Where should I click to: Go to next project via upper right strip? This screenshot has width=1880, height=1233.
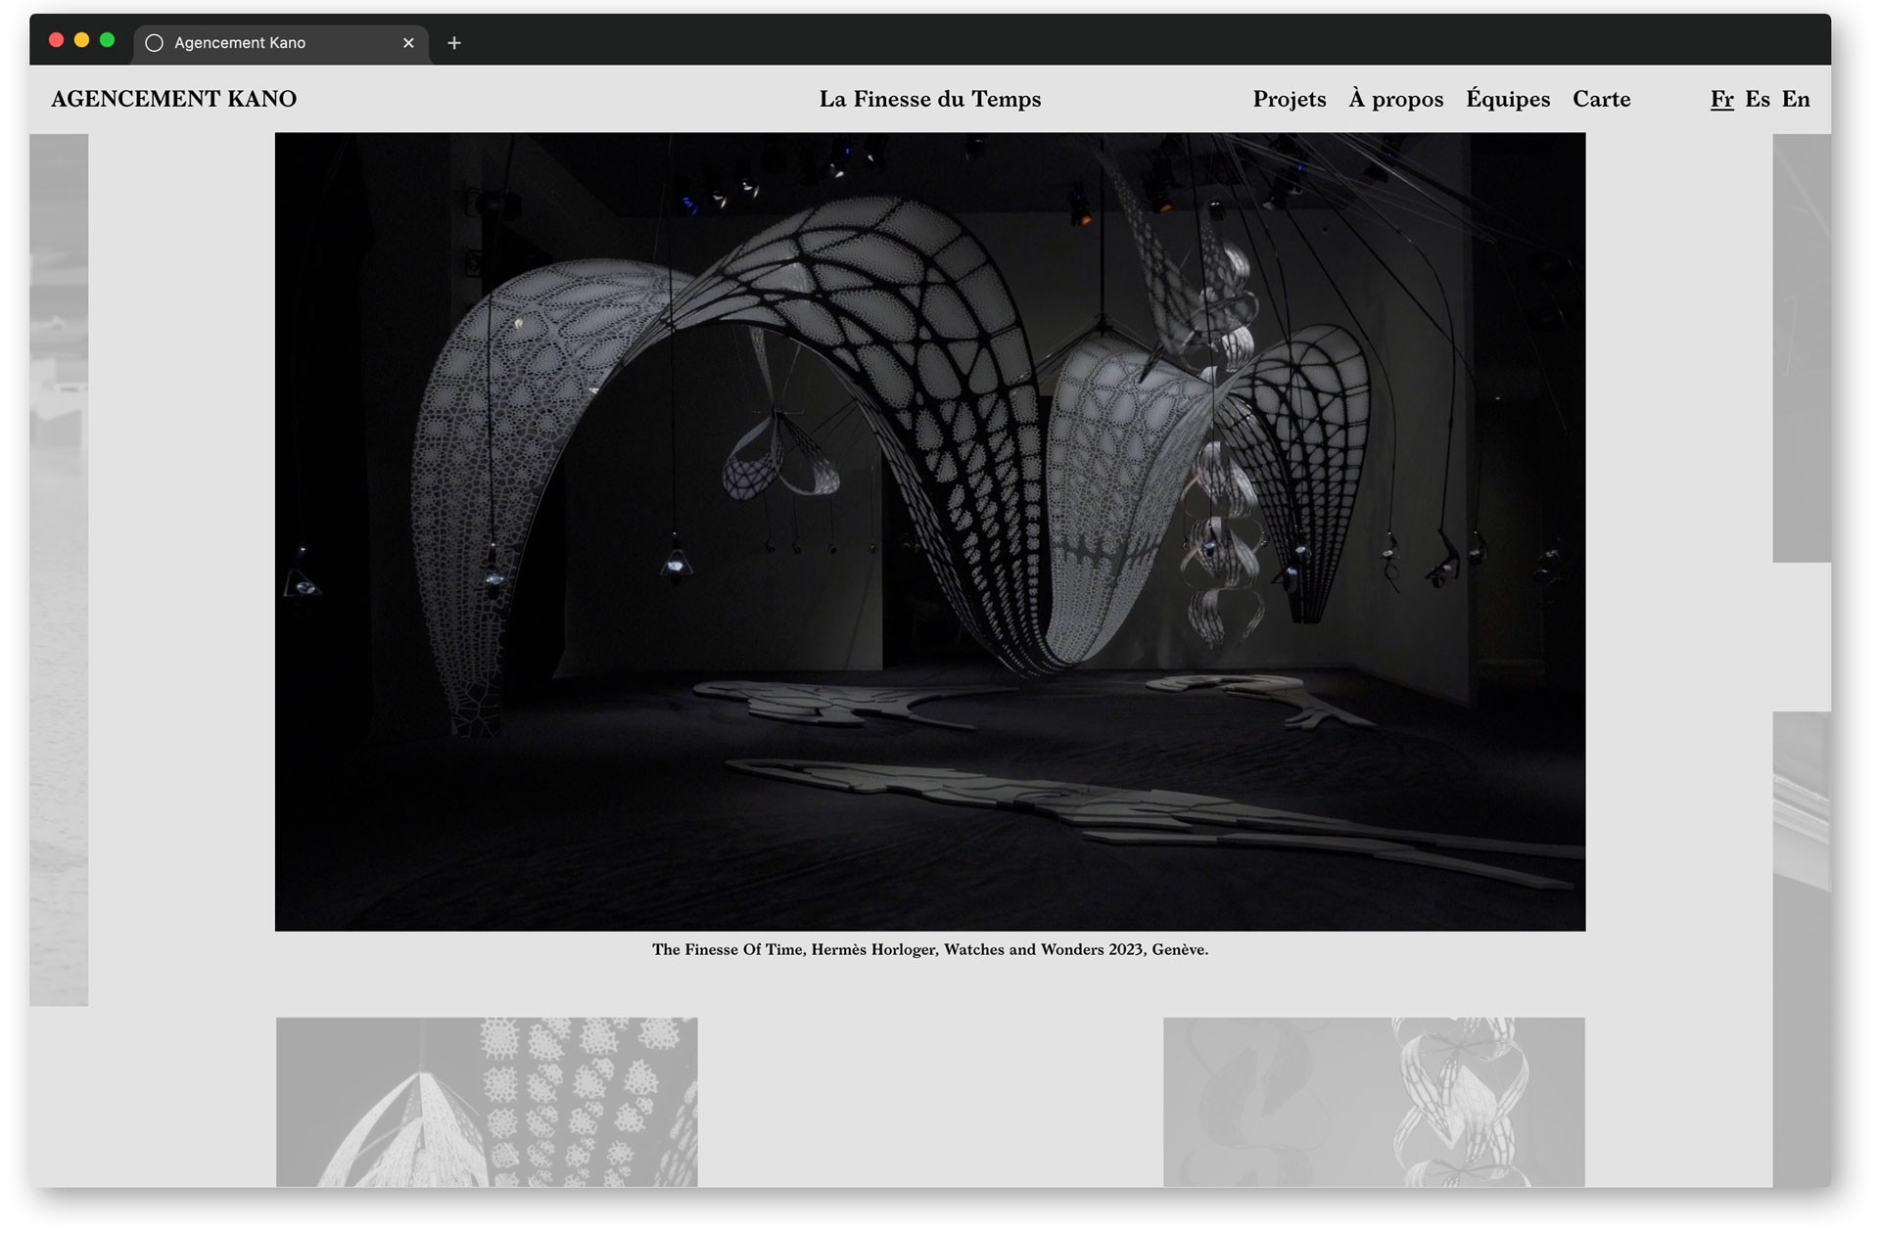click(x=1801, y=347)
